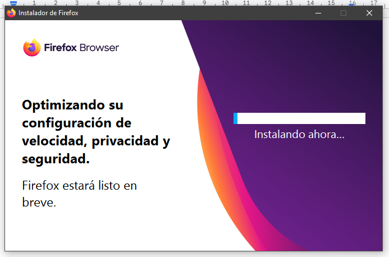
Task: Click the word "seguridad." in the heading
Action: (x=56, y=159)
